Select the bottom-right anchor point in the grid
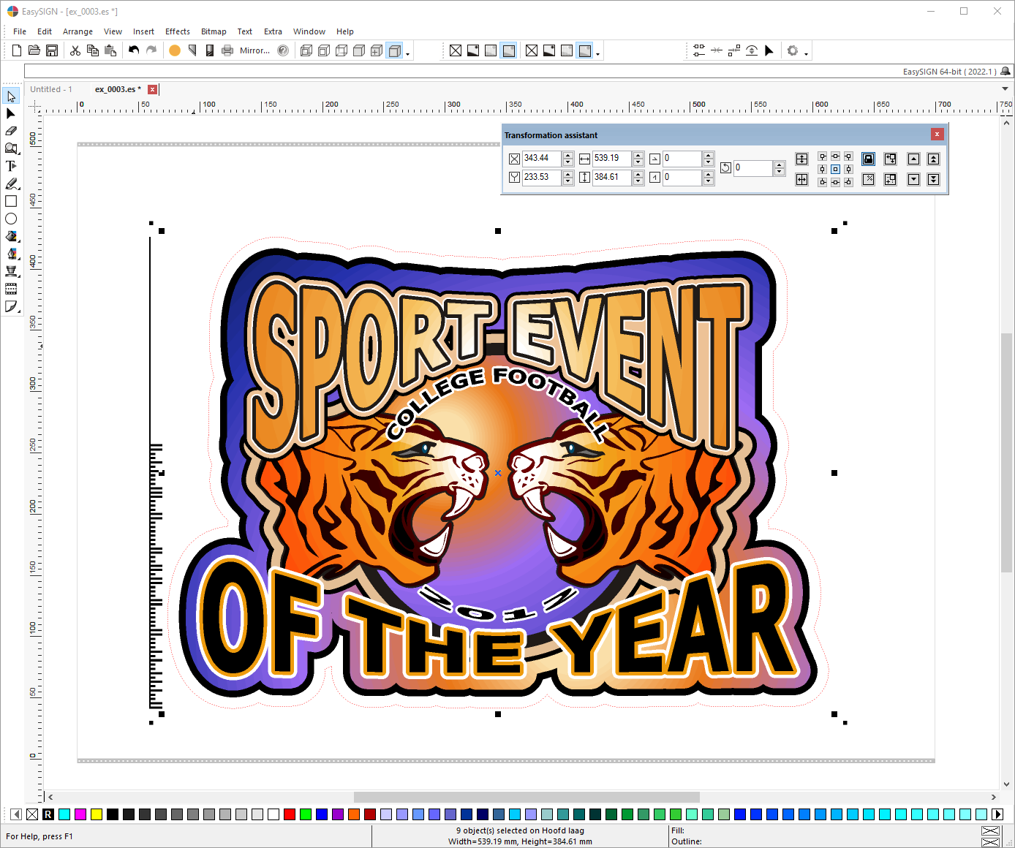This screenshot has height=848, width=1015. point(848,182)
